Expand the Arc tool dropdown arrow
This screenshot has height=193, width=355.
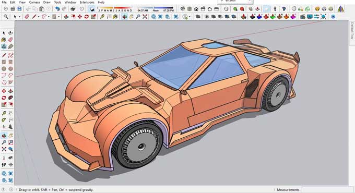[49, 17]
